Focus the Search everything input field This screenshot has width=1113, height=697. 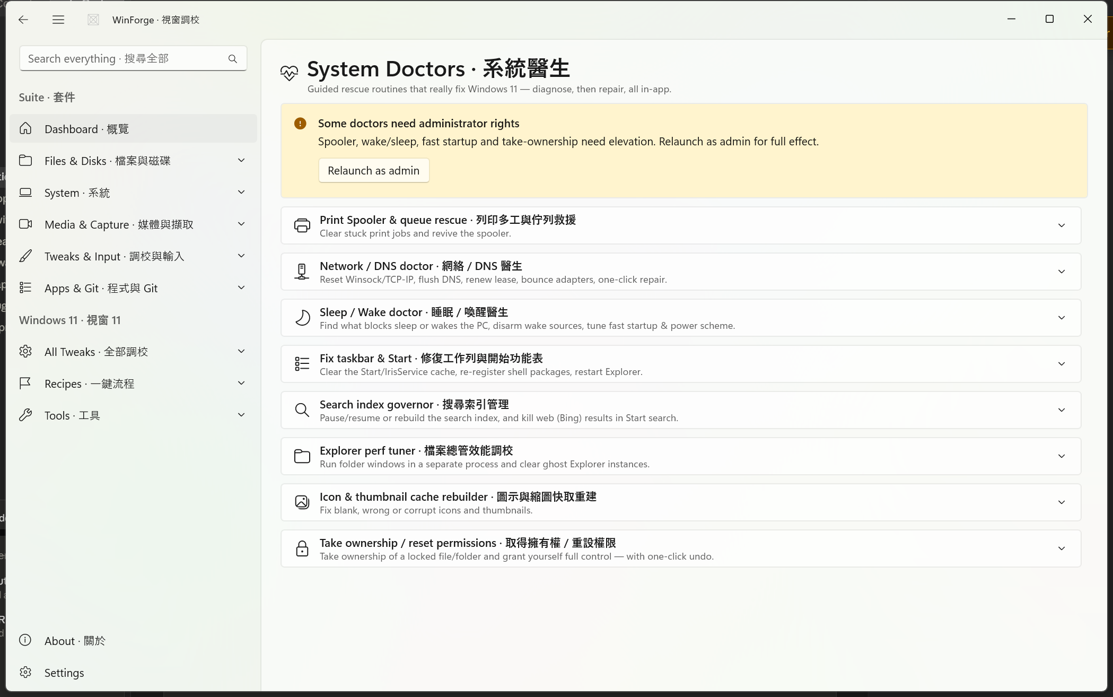133,58
